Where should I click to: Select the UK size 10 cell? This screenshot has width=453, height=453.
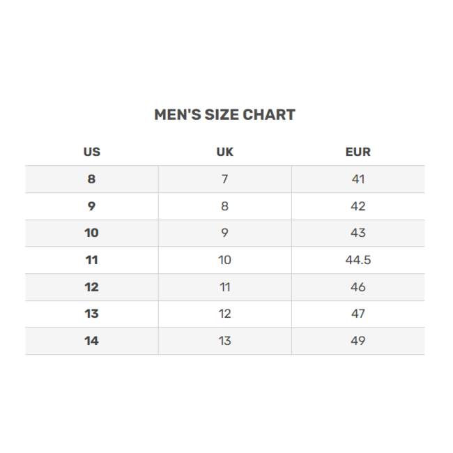tap(224, 260)
